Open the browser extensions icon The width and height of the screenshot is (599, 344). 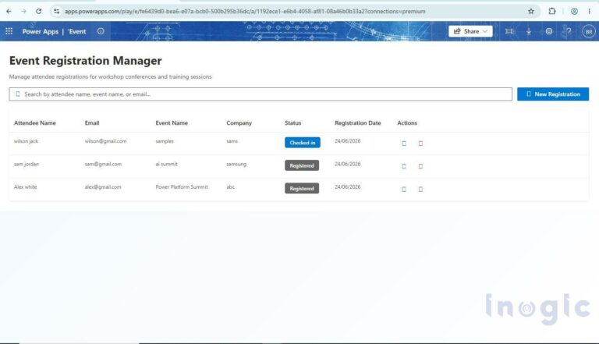click(552, 12)
